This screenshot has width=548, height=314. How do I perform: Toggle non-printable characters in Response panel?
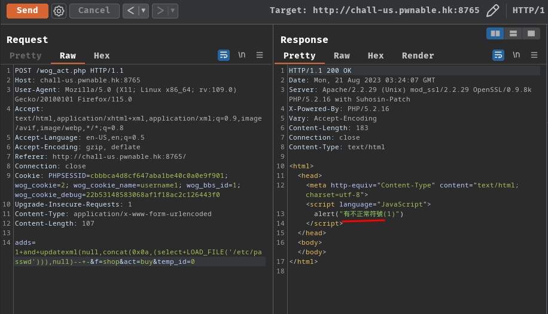click(x=516, y=55)
